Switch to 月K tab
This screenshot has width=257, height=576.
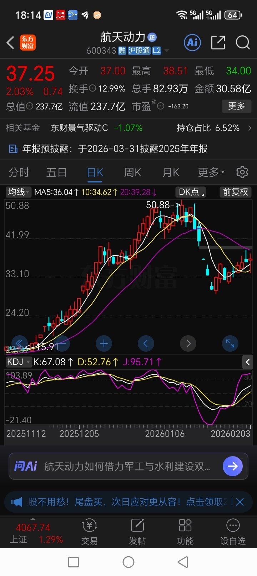171,172
